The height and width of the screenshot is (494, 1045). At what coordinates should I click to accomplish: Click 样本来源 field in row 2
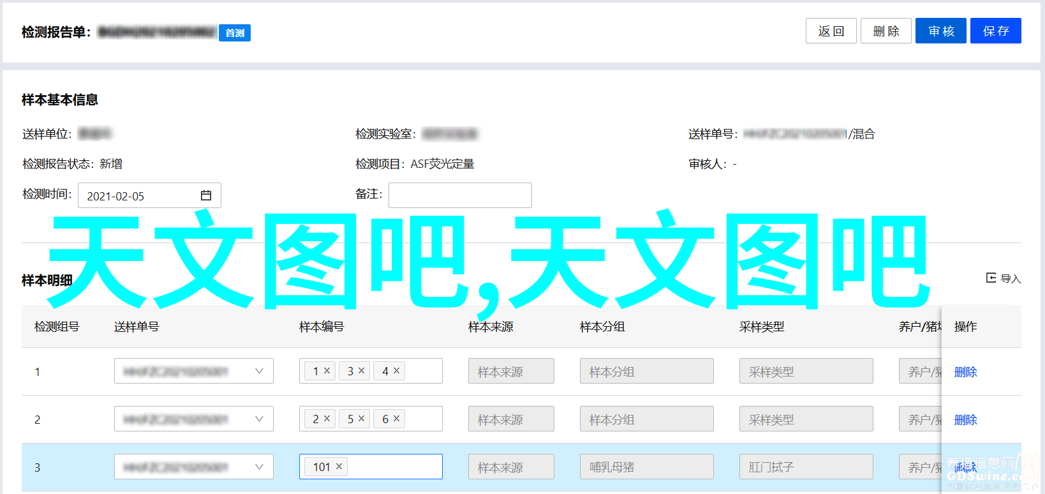tap(511, 419)
